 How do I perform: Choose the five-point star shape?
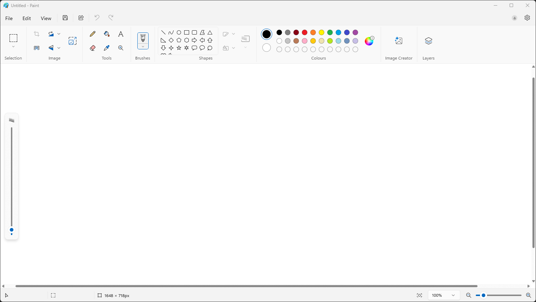tap(179, 48)
